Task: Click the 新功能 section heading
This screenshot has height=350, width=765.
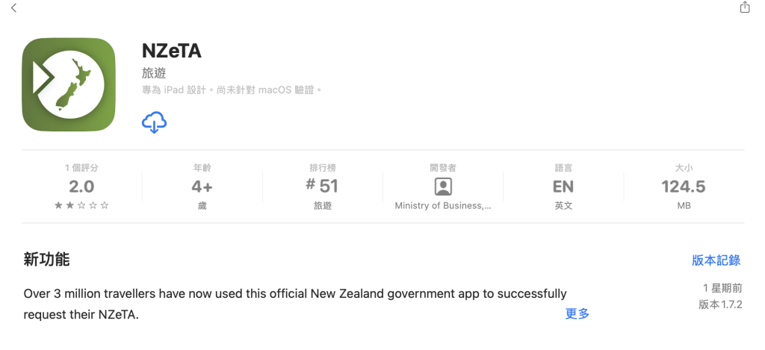Action: pyautogui.click(x=46, y=260)
